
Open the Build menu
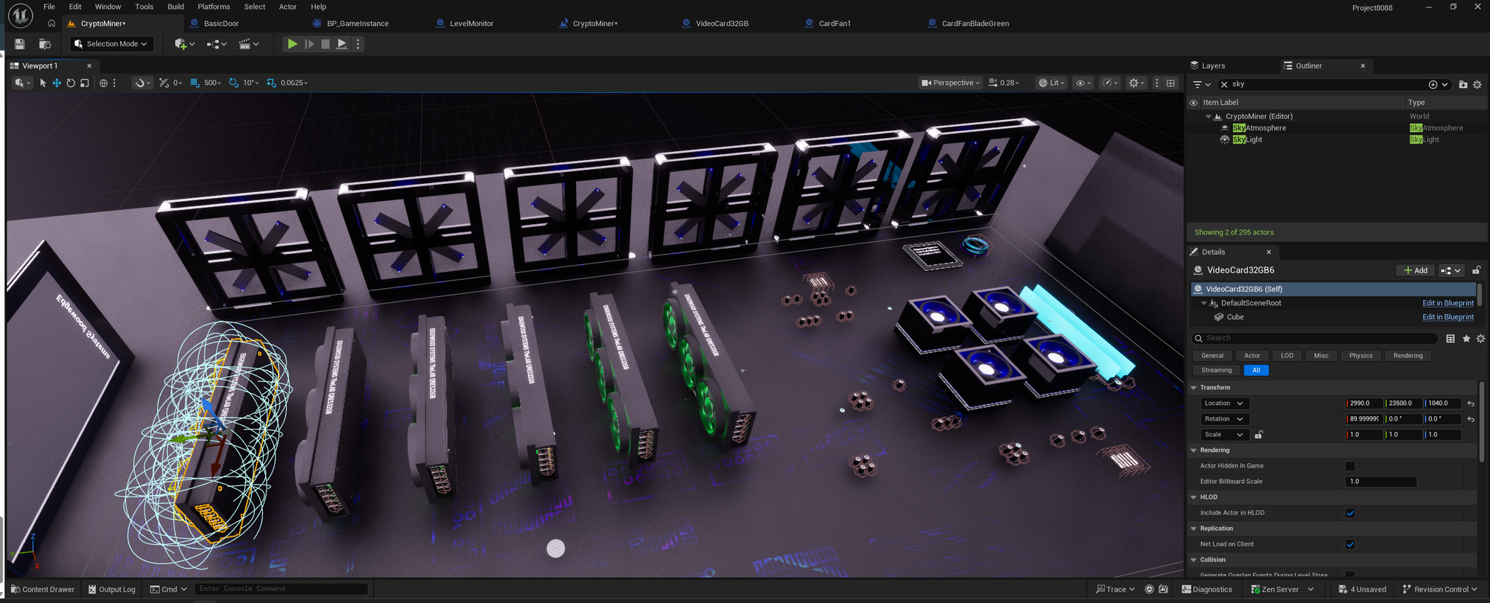pos(176,7)
